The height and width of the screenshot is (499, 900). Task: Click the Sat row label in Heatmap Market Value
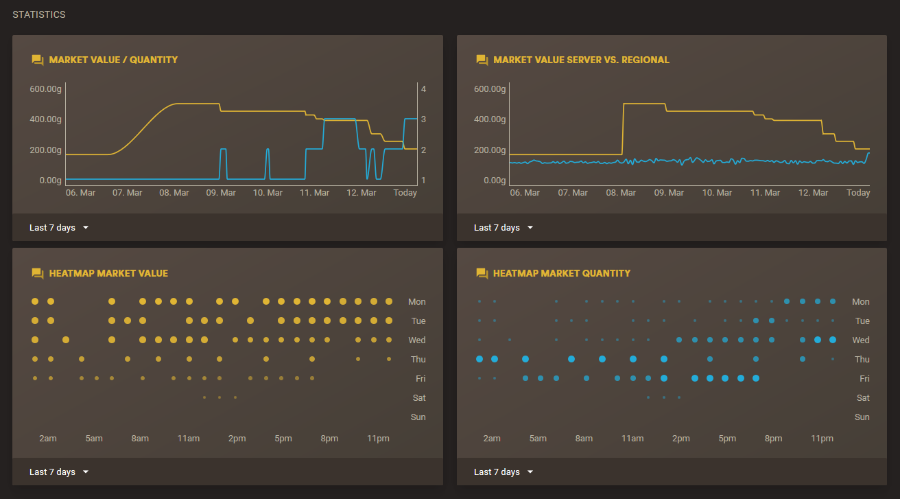pos(419,398)
